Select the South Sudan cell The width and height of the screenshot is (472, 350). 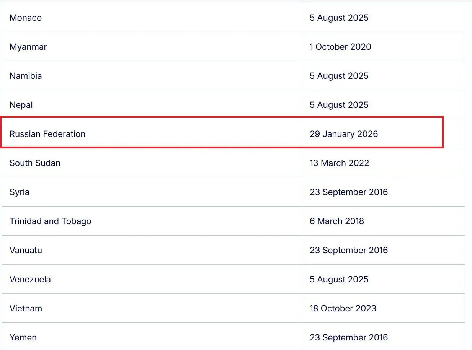coord(35,163)
